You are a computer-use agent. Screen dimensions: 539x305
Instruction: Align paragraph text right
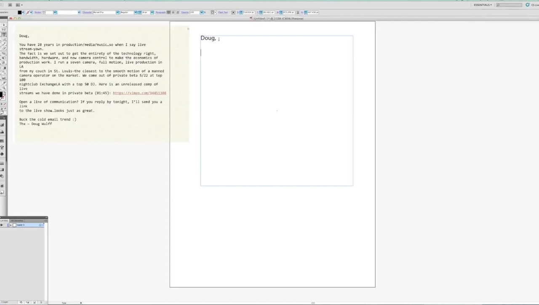[x=177, y=12]
